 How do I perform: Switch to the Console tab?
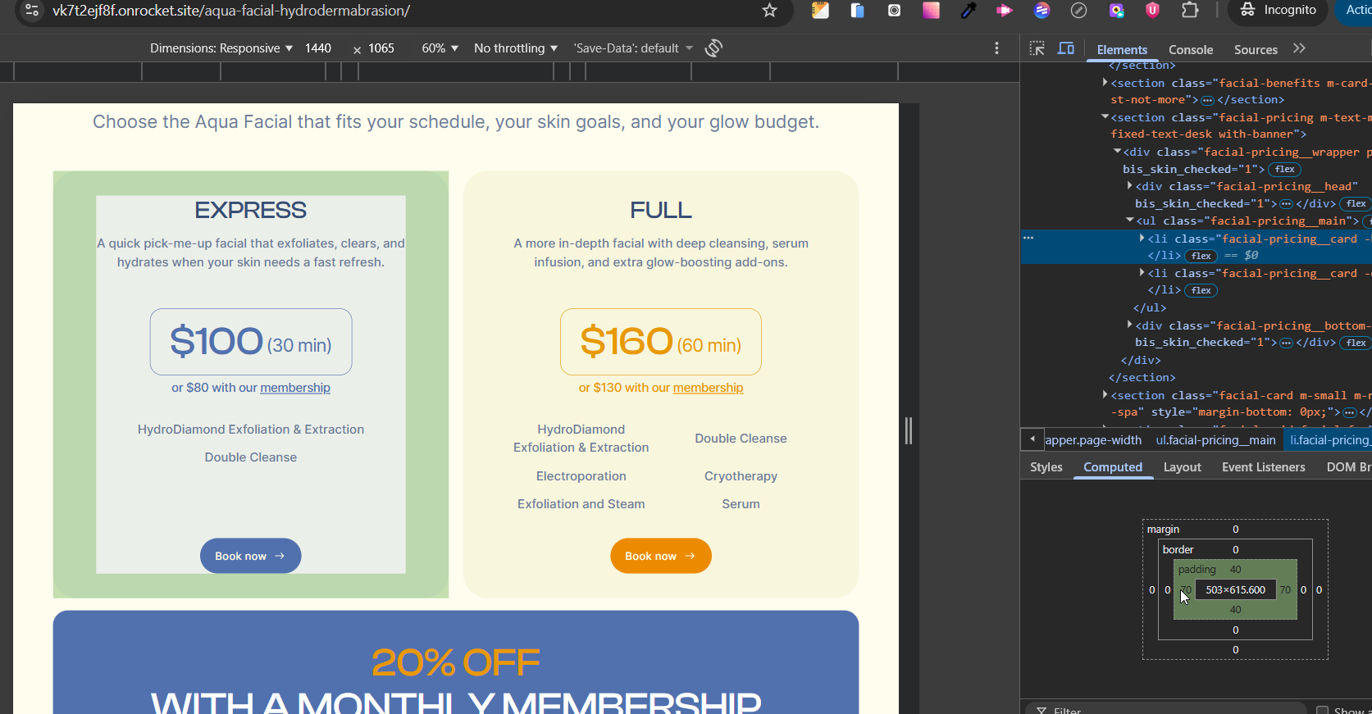1191,50
